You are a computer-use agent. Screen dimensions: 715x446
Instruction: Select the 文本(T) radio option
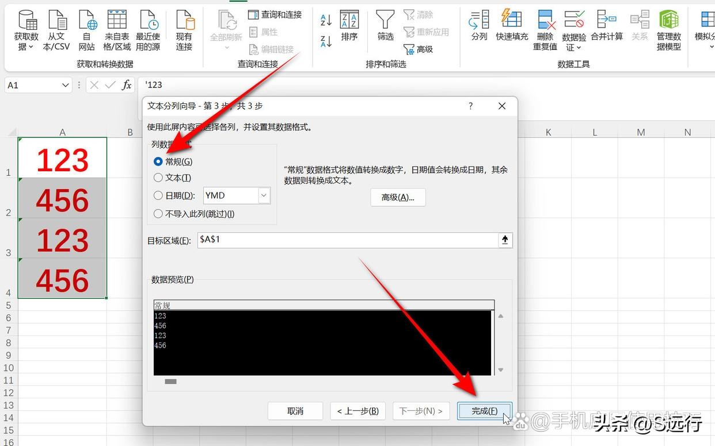(x=172, y=178)
